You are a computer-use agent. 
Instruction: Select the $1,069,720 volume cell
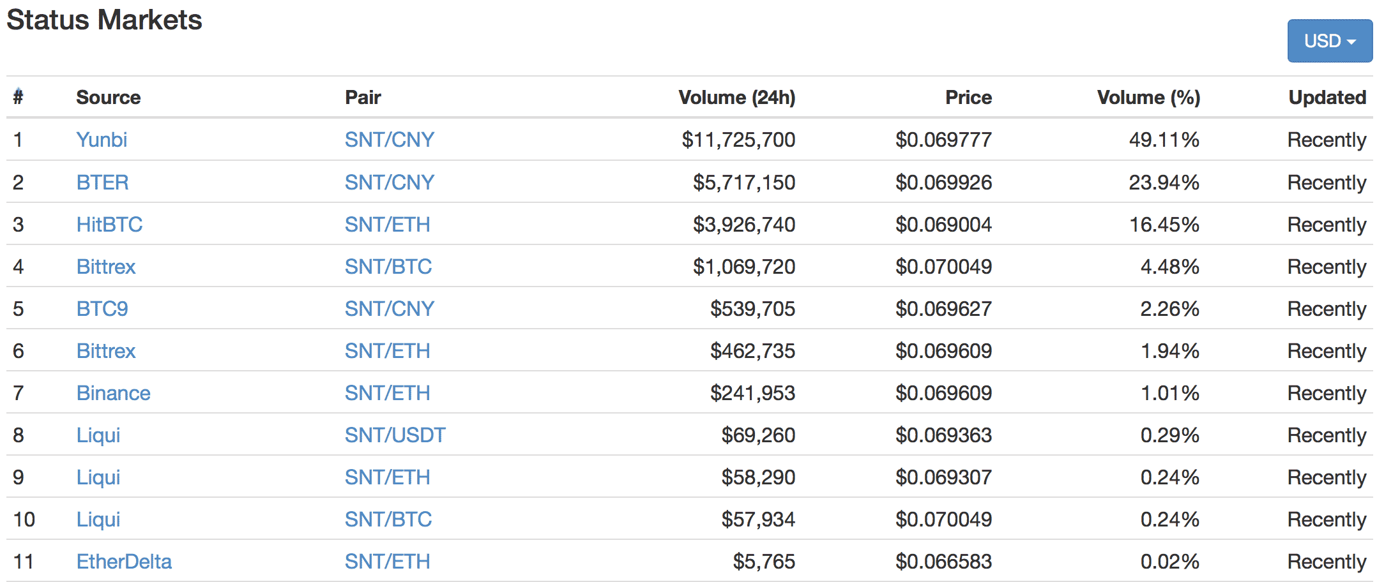[x=744, y=266]
